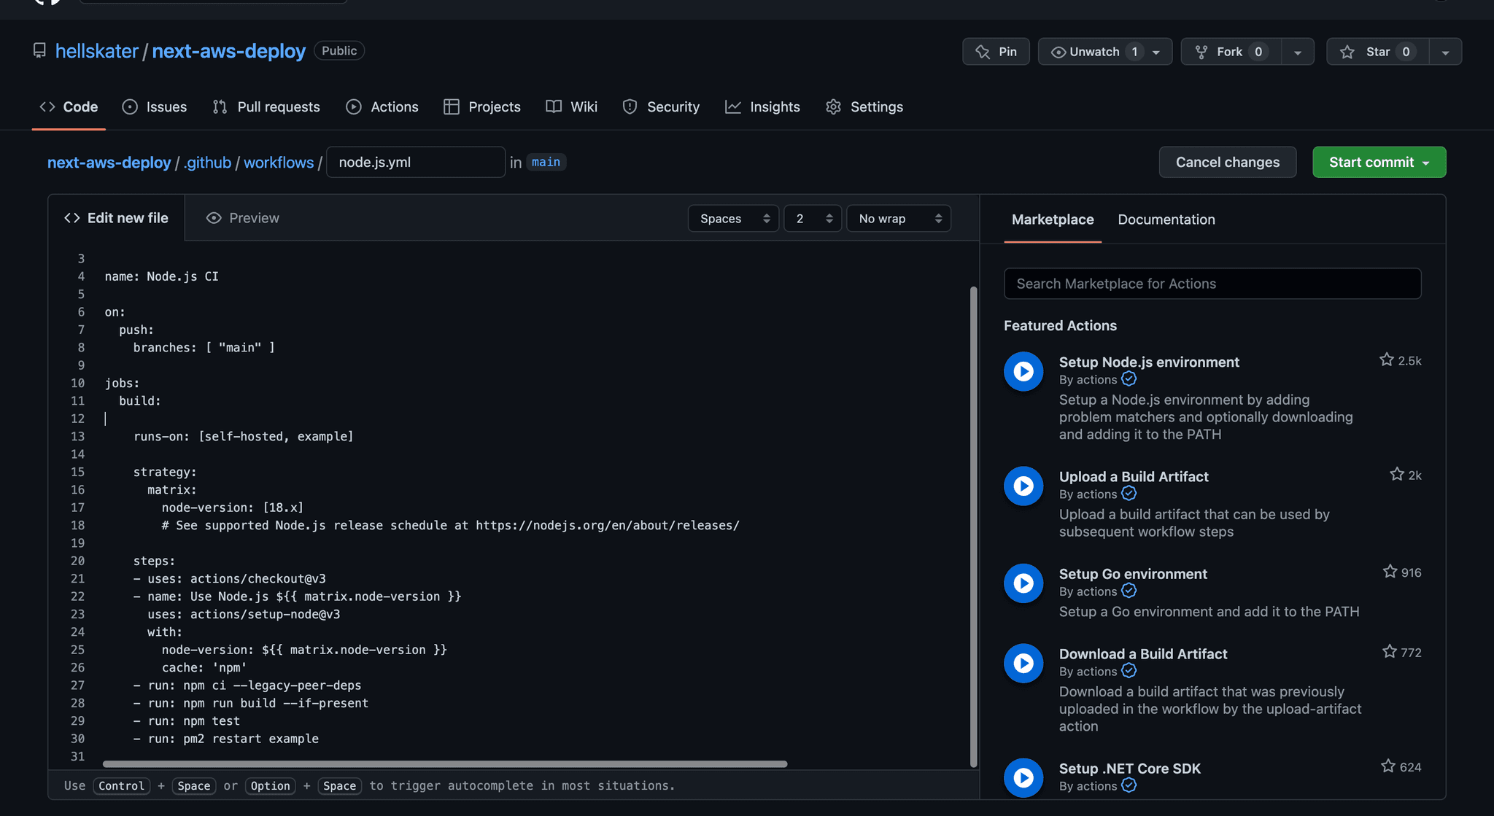Change indent size from the 2 dropdown

click(x=812, y=218)
